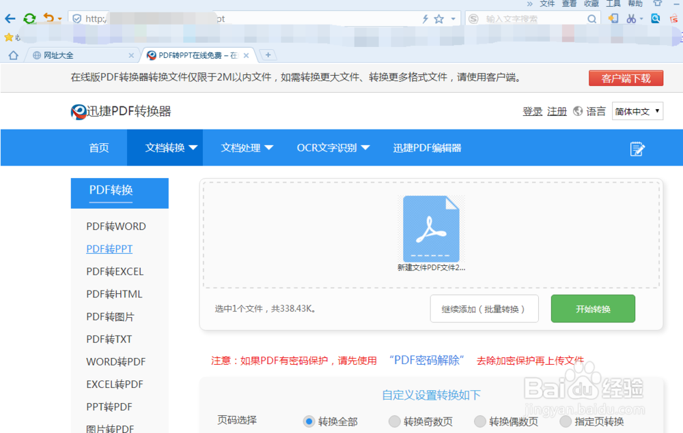Image resolution: width=683 pixels, height=433 pixels.
Task: Click the edit pencil icon in the navigation bar
Action: coord(638,147)
